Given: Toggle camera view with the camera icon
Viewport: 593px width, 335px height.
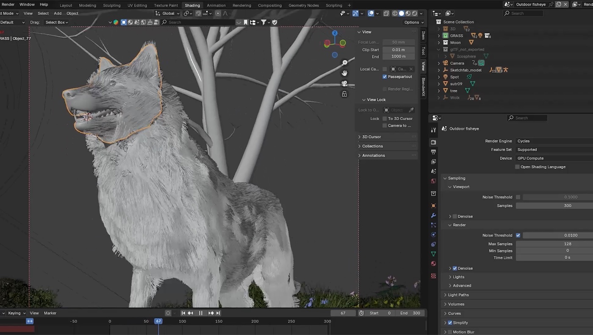Looking at the screenshot, I should click(344, 84).
